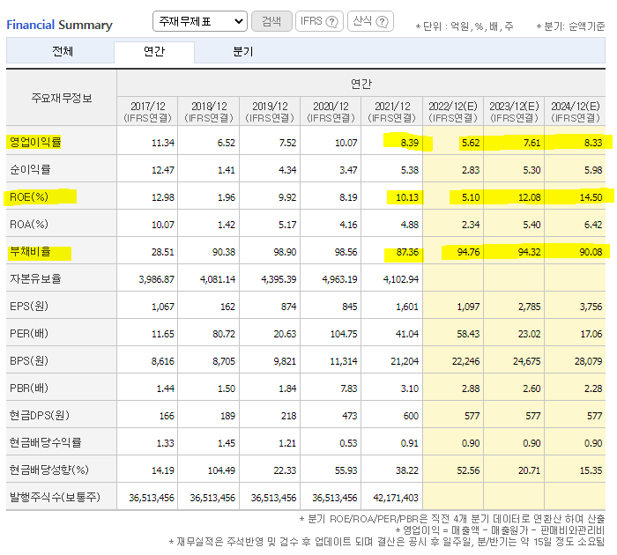Click the BPS(원) row label
617x555 pixels.
[x=29, y=360]
